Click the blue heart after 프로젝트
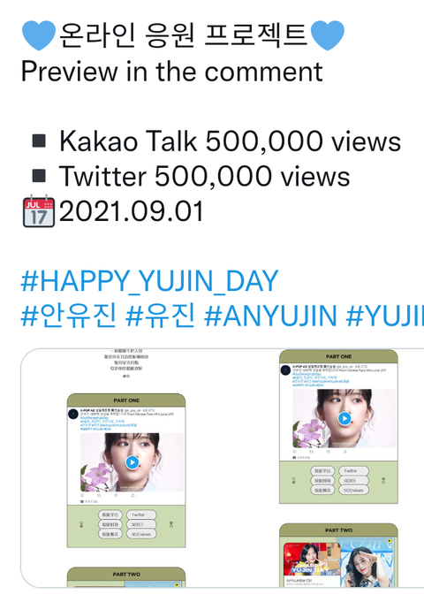 point(328,35)
